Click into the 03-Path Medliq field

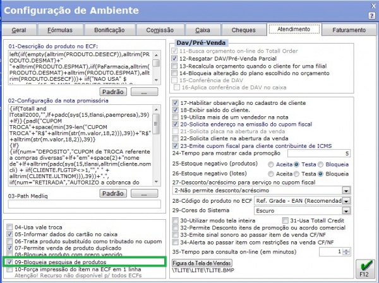pos(85,204)
